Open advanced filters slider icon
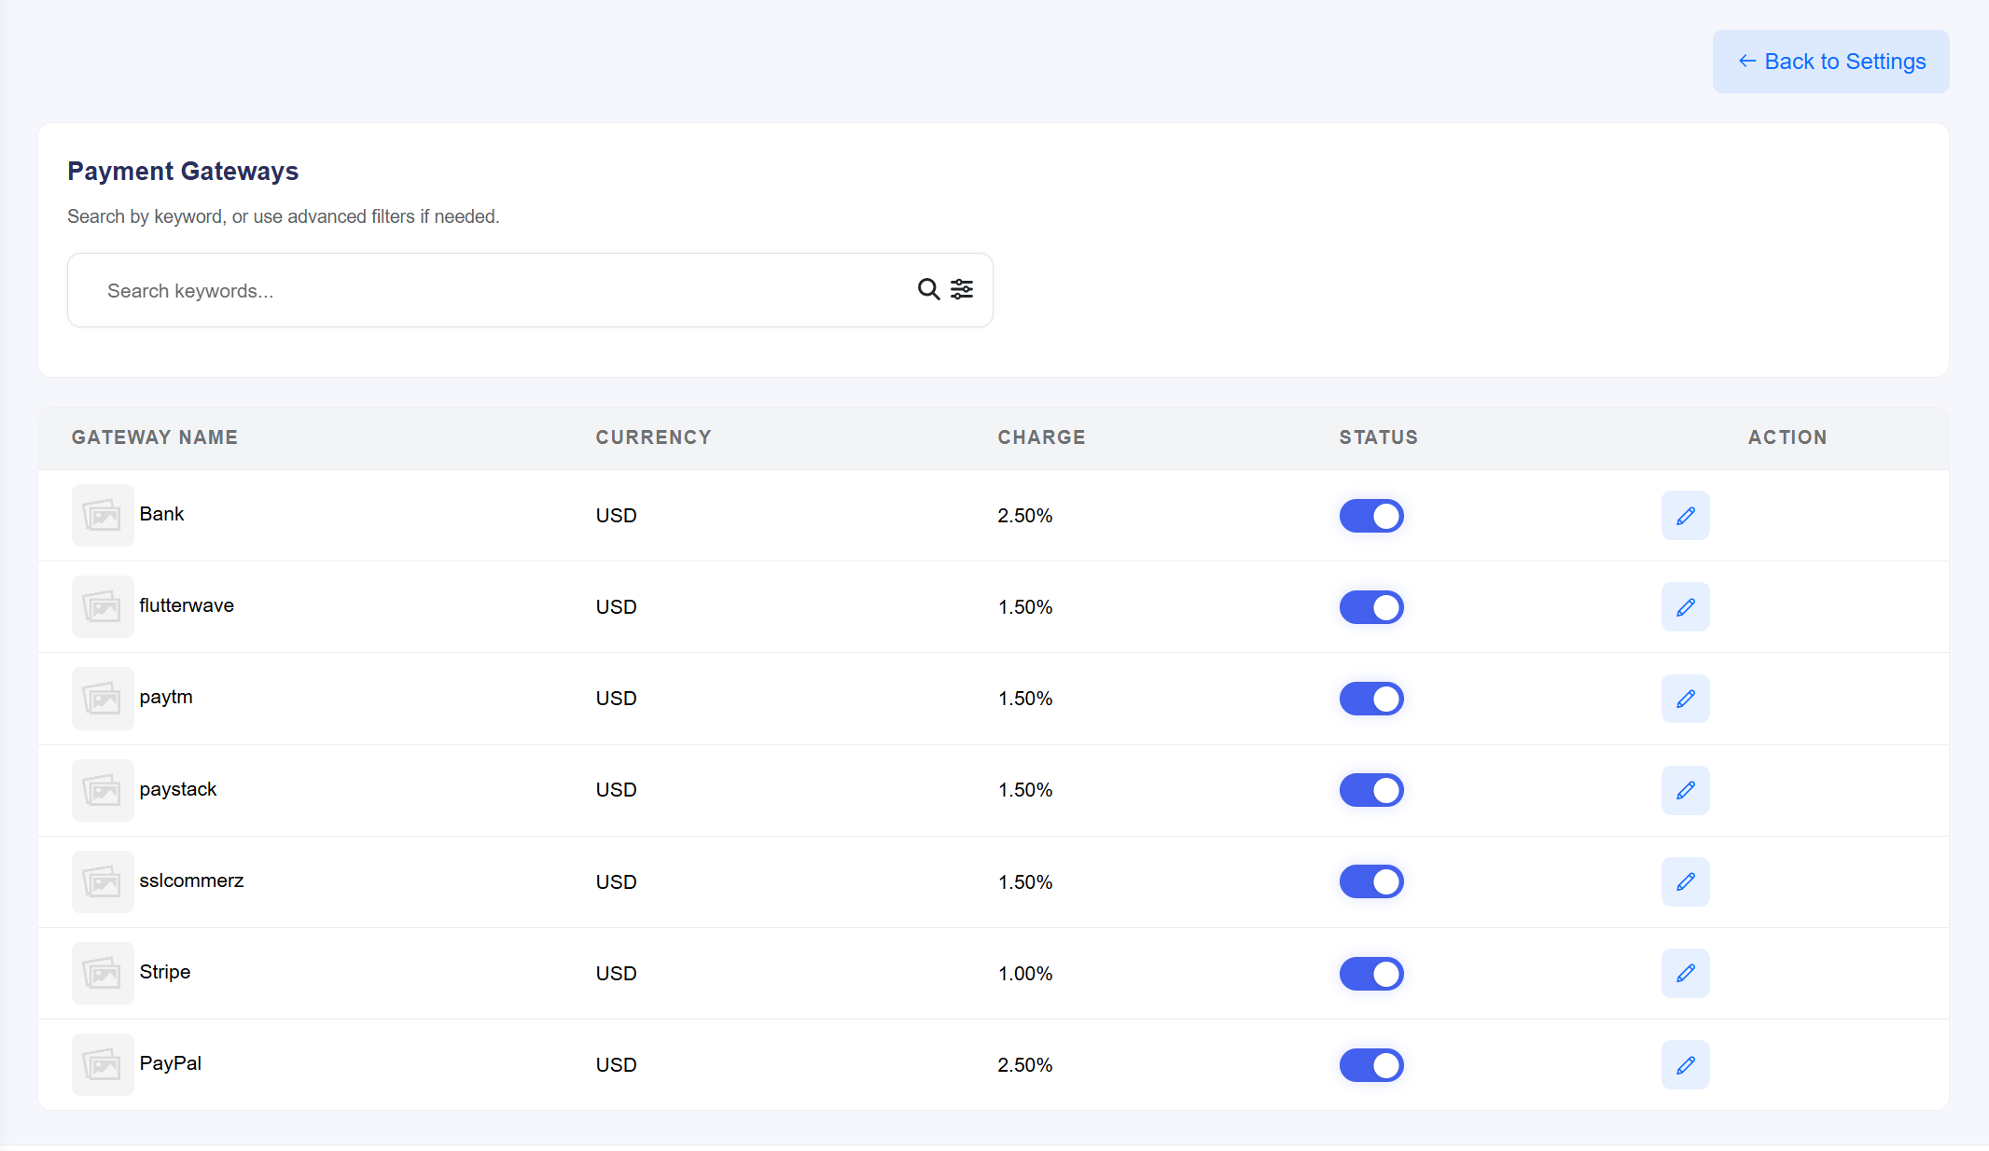 pos(962,289)
